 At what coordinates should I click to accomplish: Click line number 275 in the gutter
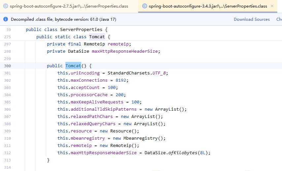coord(7,37)
